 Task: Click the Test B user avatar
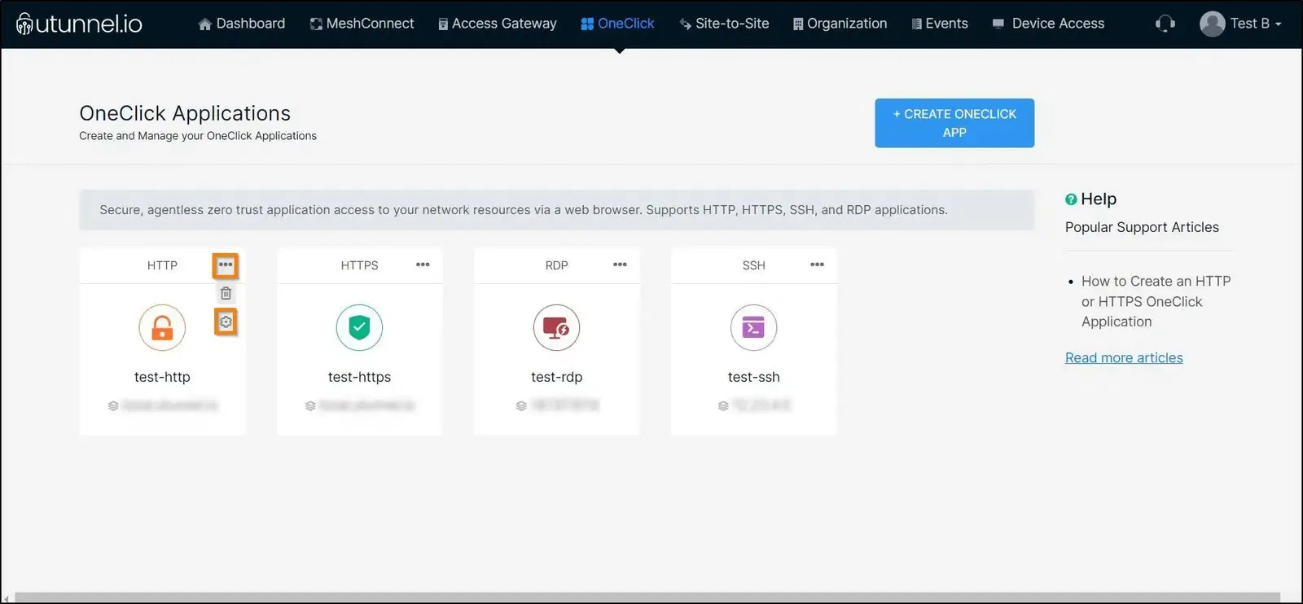pyautogui.click(x=1212, y=24)
